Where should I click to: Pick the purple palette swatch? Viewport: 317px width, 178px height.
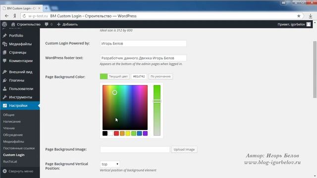point(145,133)
